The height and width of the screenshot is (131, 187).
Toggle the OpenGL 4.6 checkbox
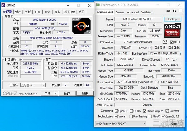pyautogui.click(x=163, y=116)
